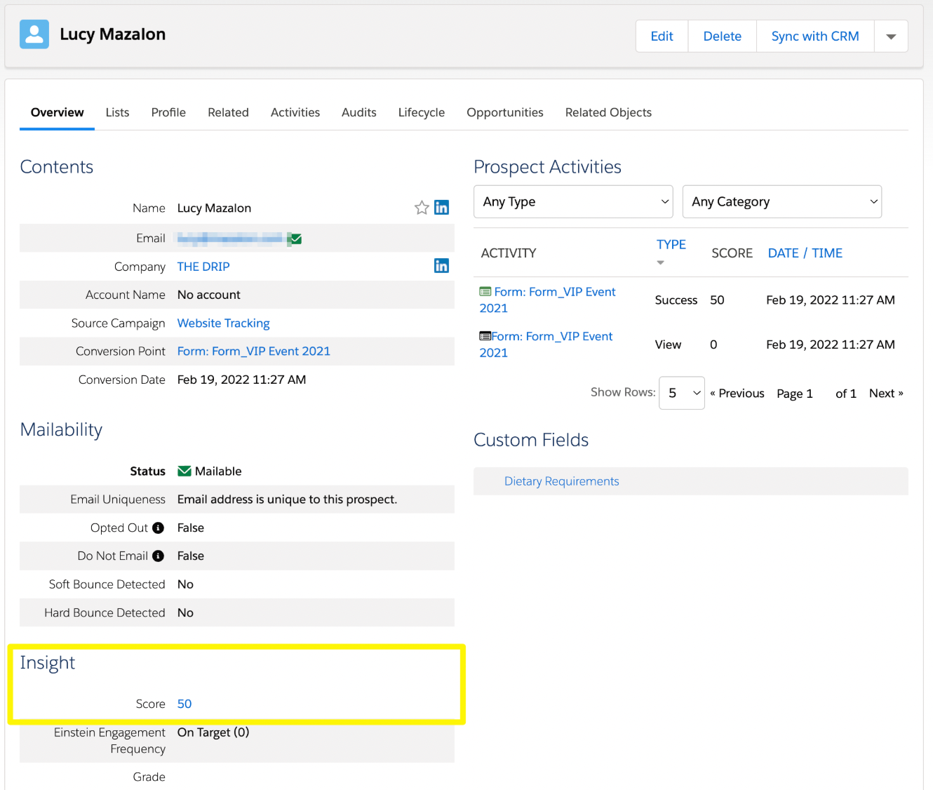Switch to the Lifecycle tab
This screenshot has height=790, width=933.
(422, 112)
